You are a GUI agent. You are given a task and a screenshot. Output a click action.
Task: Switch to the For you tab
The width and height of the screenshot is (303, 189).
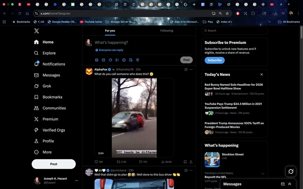pyautogui.click(x=110, y=30)
